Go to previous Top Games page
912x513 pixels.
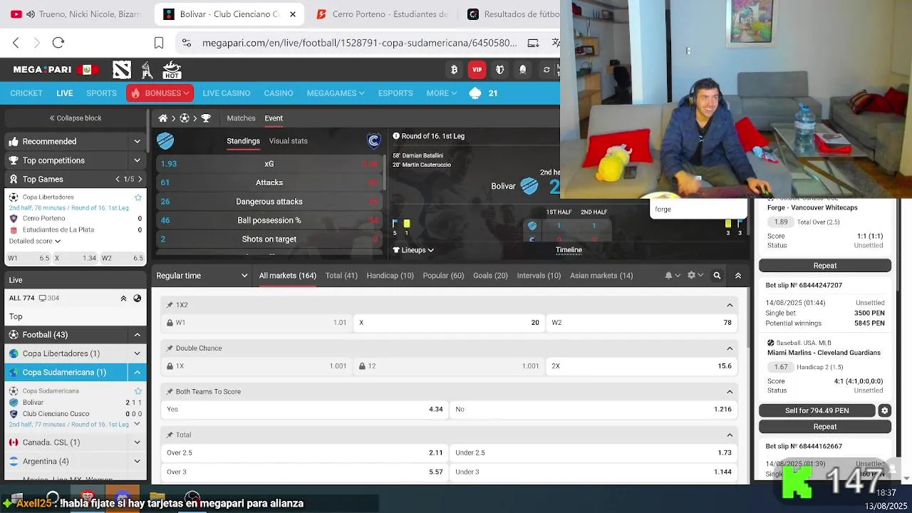[118, 180]
